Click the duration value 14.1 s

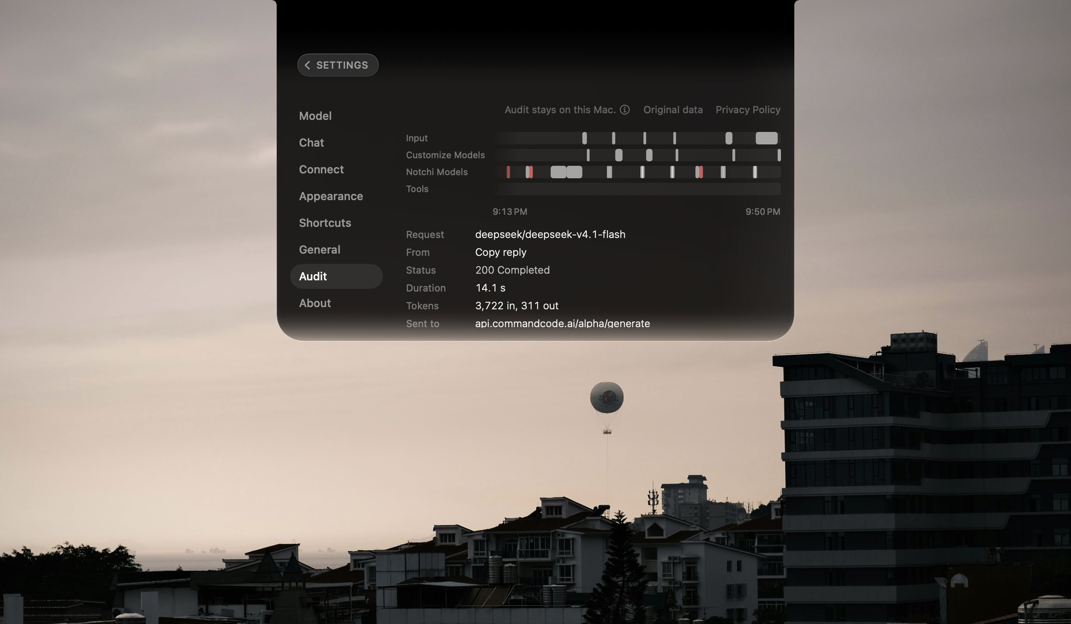click(x=490, y=288)
